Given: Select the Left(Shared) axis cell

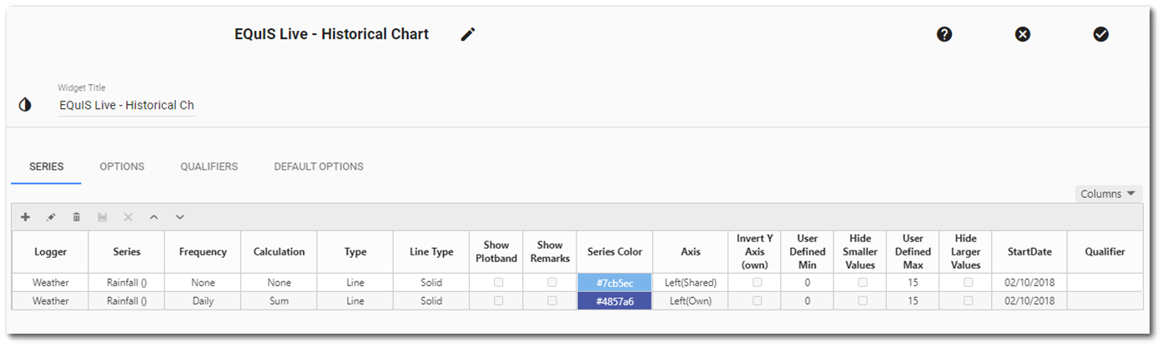Looking at the screenshot, I should [x=691, y=283].
